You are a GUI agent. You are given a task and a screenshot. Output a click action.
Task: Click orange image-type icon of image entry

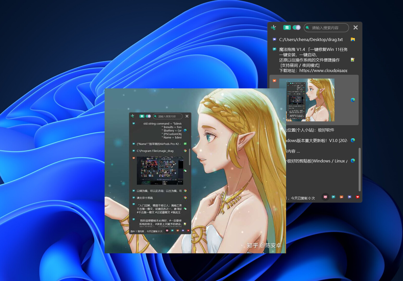pyautogui.click(x=274, y=81)
